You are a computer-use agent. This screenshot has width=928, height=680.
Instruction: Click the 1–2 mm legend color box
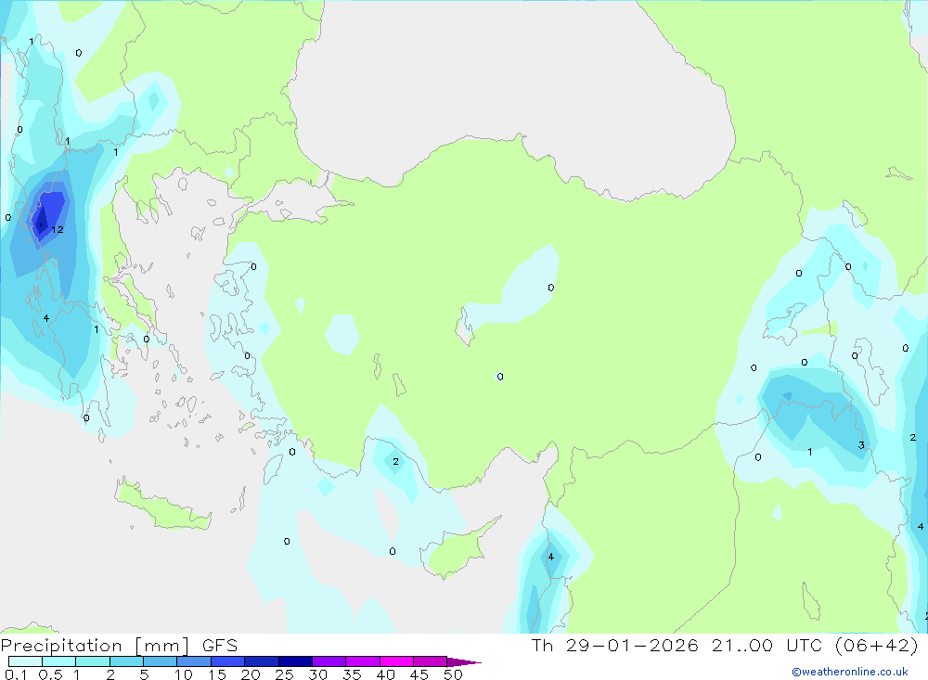(x=93, y=661)
